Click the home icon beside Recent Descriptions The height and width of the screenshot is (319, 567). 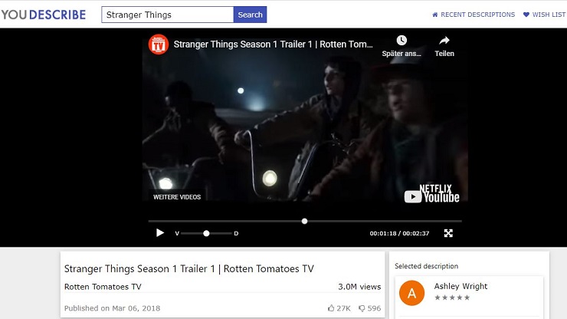[435, 15]
